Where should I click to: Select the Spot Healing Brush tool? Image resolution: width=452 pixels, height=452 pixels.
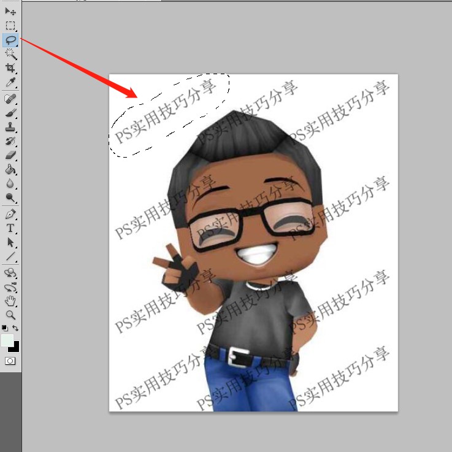point(10,99)
